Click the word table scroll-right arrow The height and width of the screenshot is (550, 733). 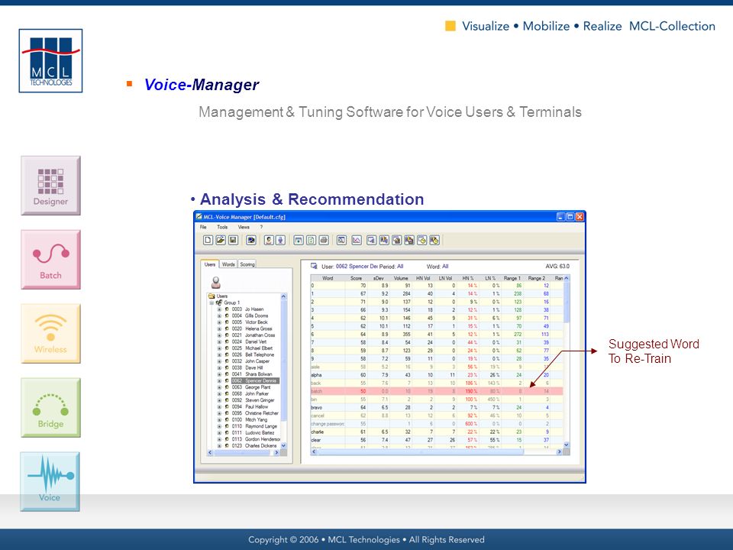559,451
